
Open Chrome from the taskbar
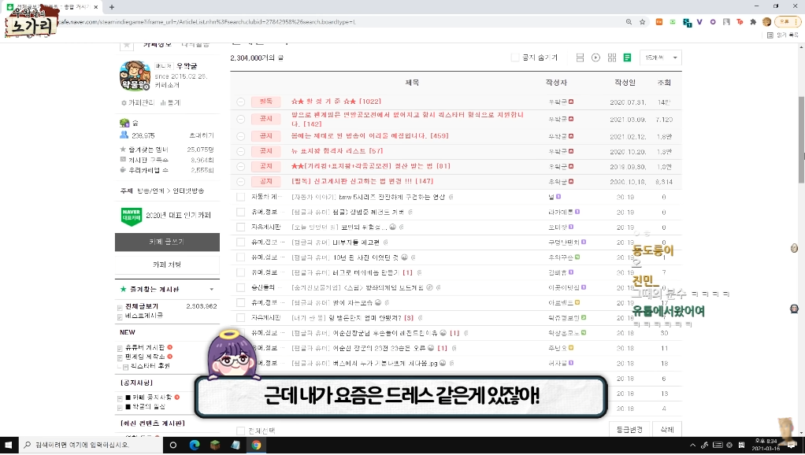pyautogui.click(x=256, y=445)
